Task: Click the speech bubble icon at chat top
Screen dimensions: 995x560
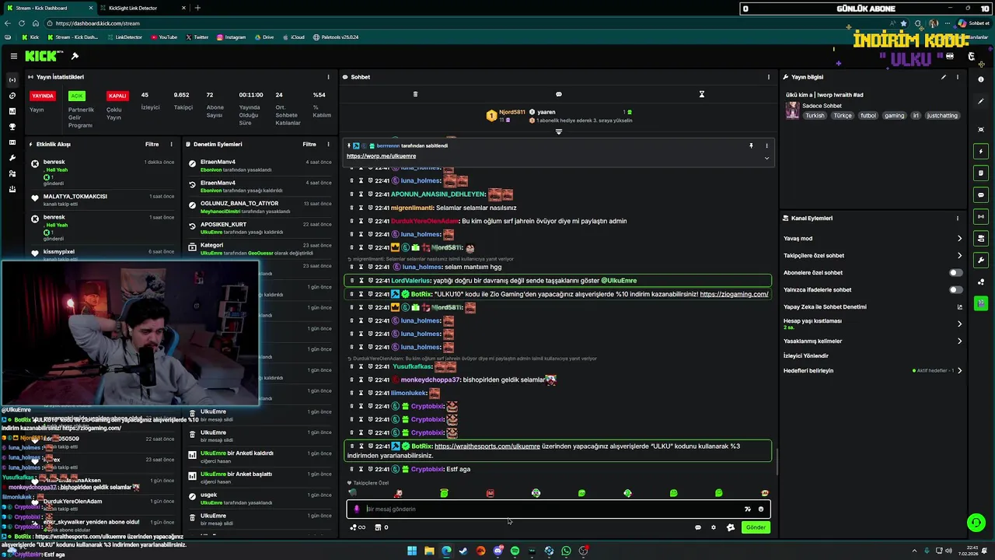Action: point(558,94)
